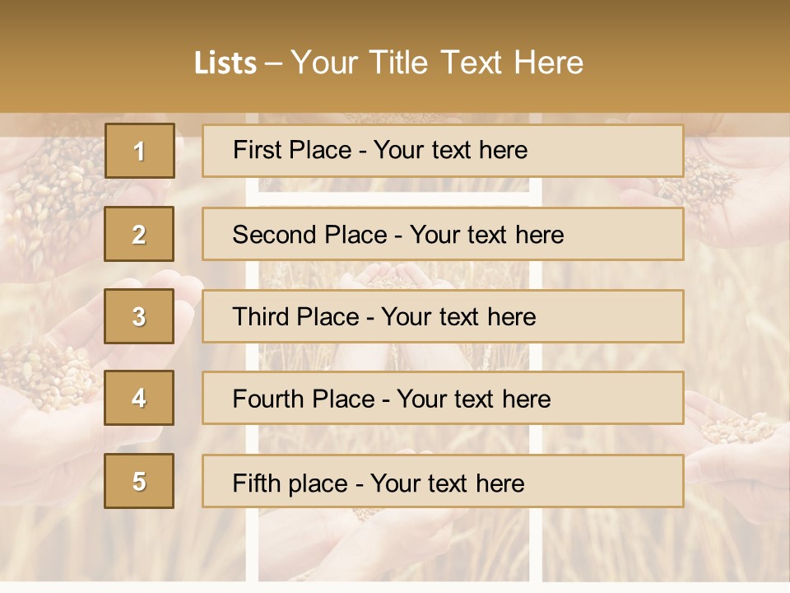Select the number 4 box

[x=139, y=398]
